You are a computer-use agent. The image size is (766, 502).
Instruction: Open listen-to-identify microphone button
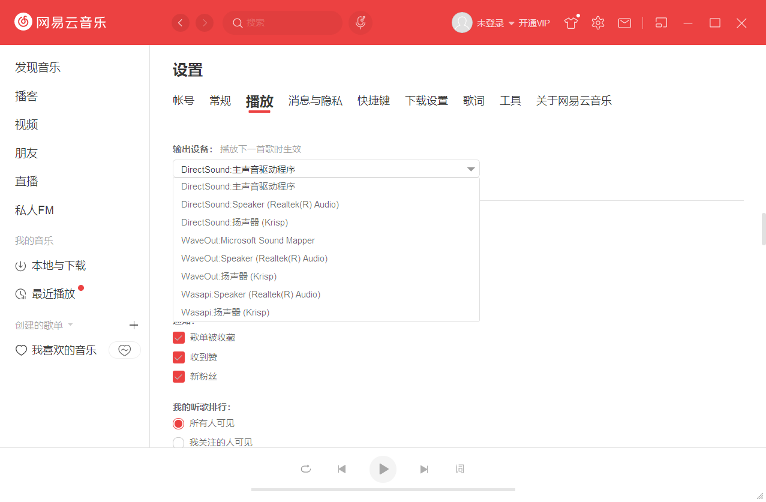click(361, 23)
